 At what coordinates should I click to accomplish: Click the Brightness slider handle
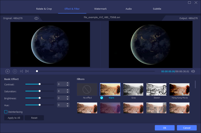(39, 98)
